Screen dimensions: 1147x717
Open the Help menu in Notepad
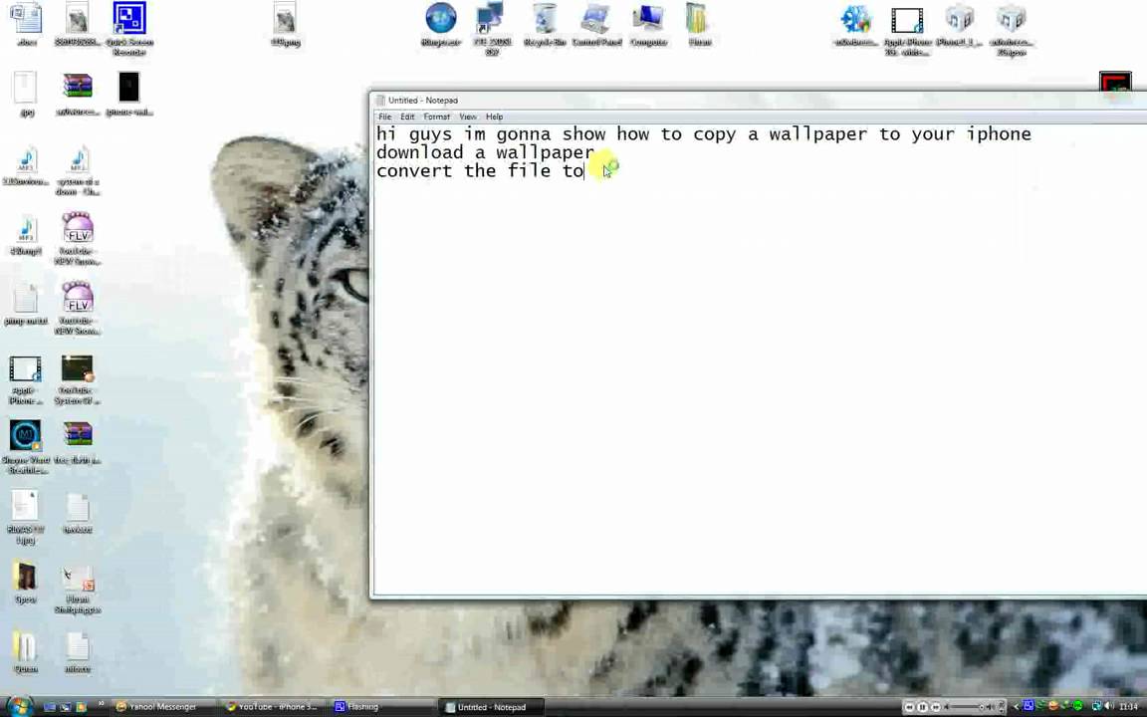pyautogui.click(x=495, y=117)
